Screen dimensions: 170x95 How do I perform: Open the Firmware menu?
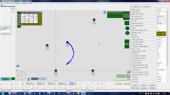tap(18, 3)
